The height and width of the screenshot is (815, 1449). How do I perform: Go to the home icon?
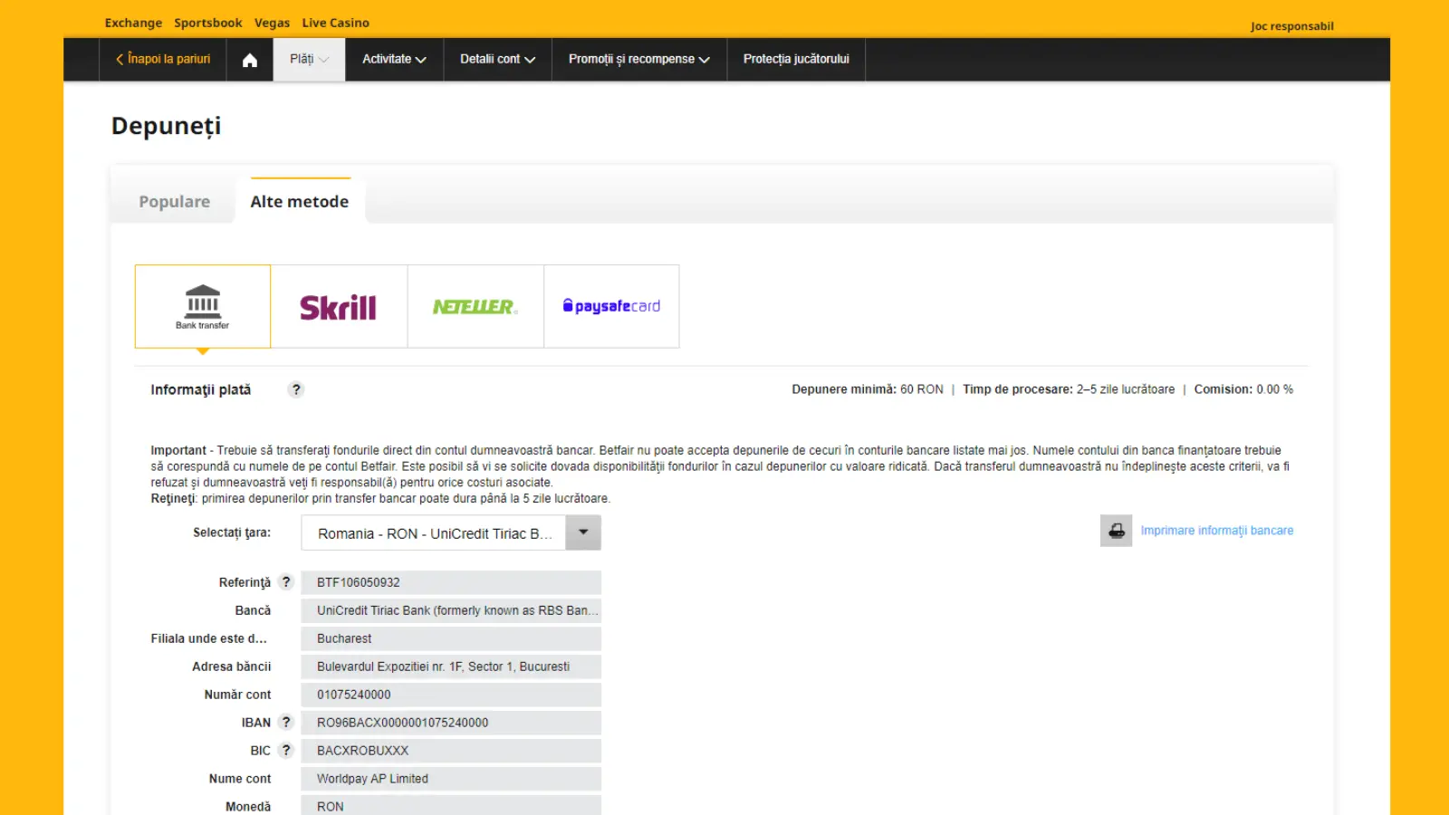(250, 60)
